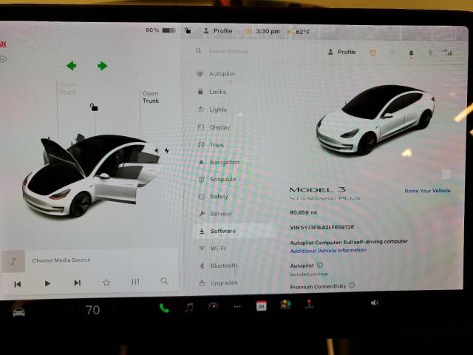Open the media equalizer icon

point(135,282)
